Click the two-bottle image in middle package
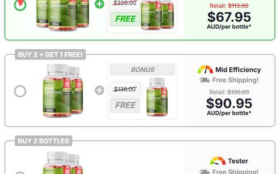 coord(63,90)
